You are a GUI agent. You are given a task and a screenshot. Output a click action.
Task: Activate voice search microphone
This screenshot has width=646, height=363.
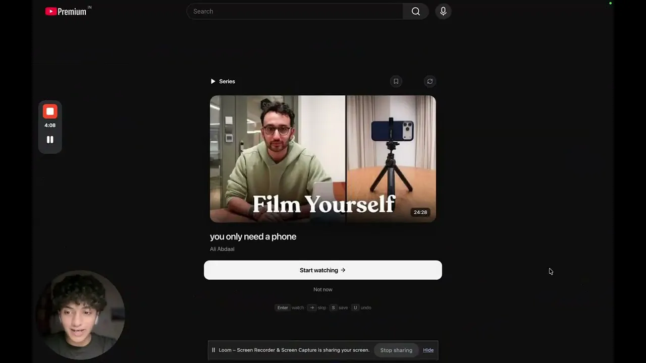point(443,11)
